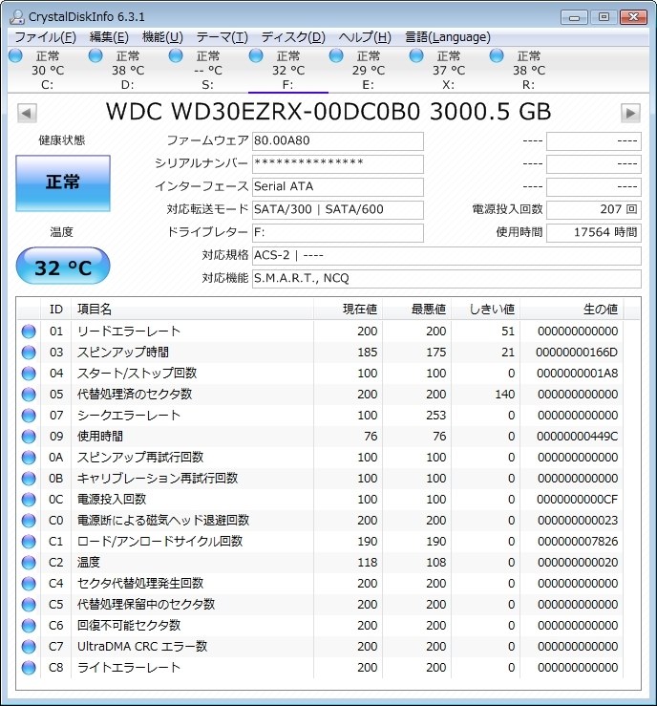Select the 電源断による磁気ヘッド退避回数 row name
This screenshot has height=706, width=657.
pos(163,521)
